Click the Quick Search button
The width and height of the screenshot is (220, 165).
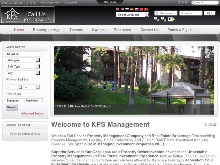tap(12, 107)
